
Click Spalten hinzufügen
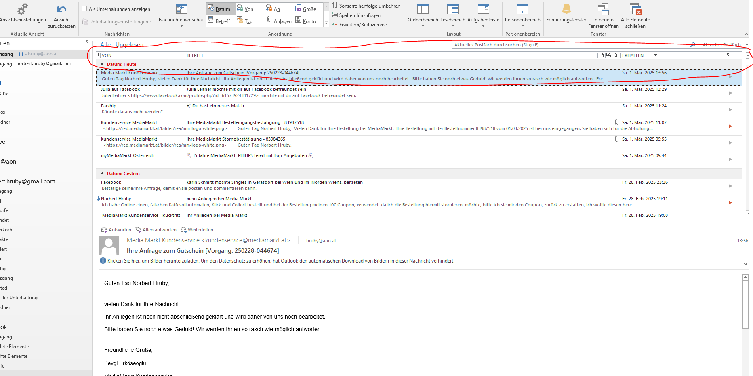pos(356,15)
